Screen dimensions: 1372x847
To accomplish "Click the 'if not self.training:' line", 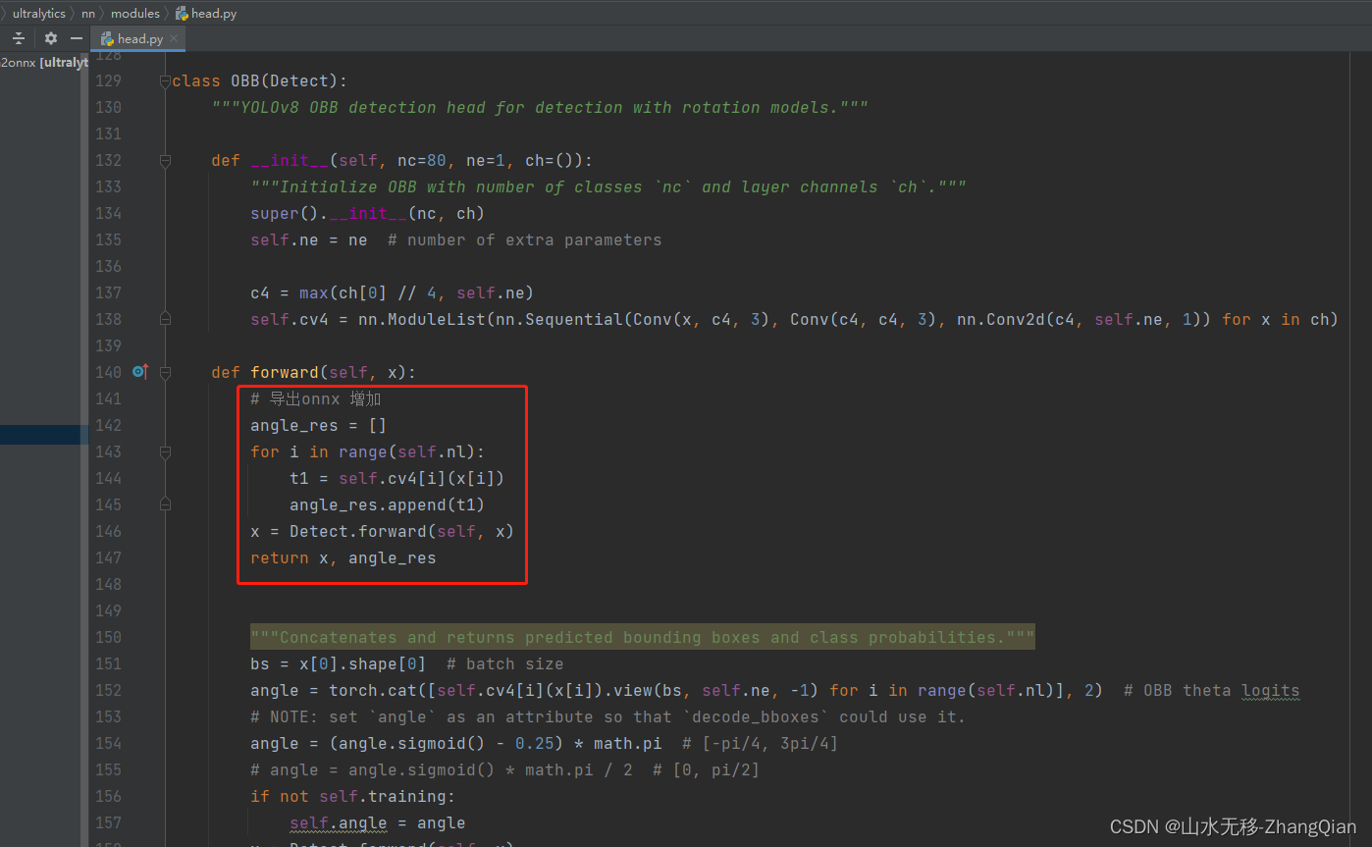I will point(353,797).
